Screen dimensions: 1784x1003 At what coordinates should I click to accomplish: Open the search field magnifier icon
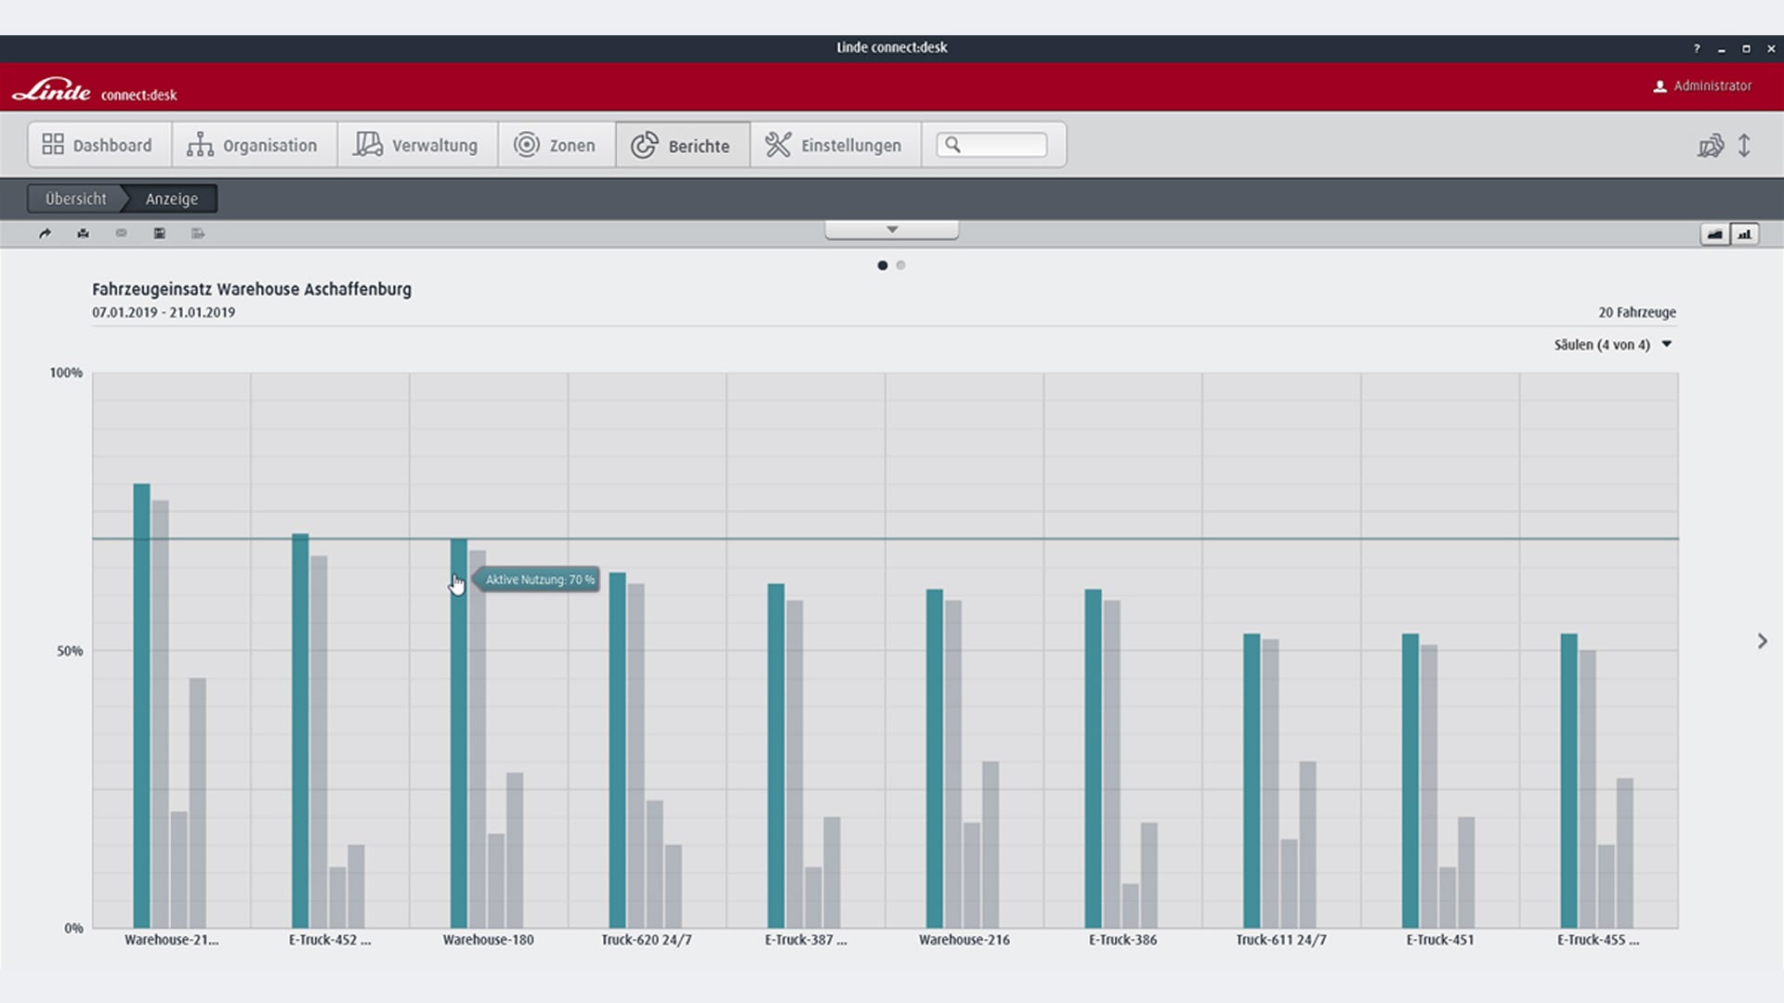(955, 145)
